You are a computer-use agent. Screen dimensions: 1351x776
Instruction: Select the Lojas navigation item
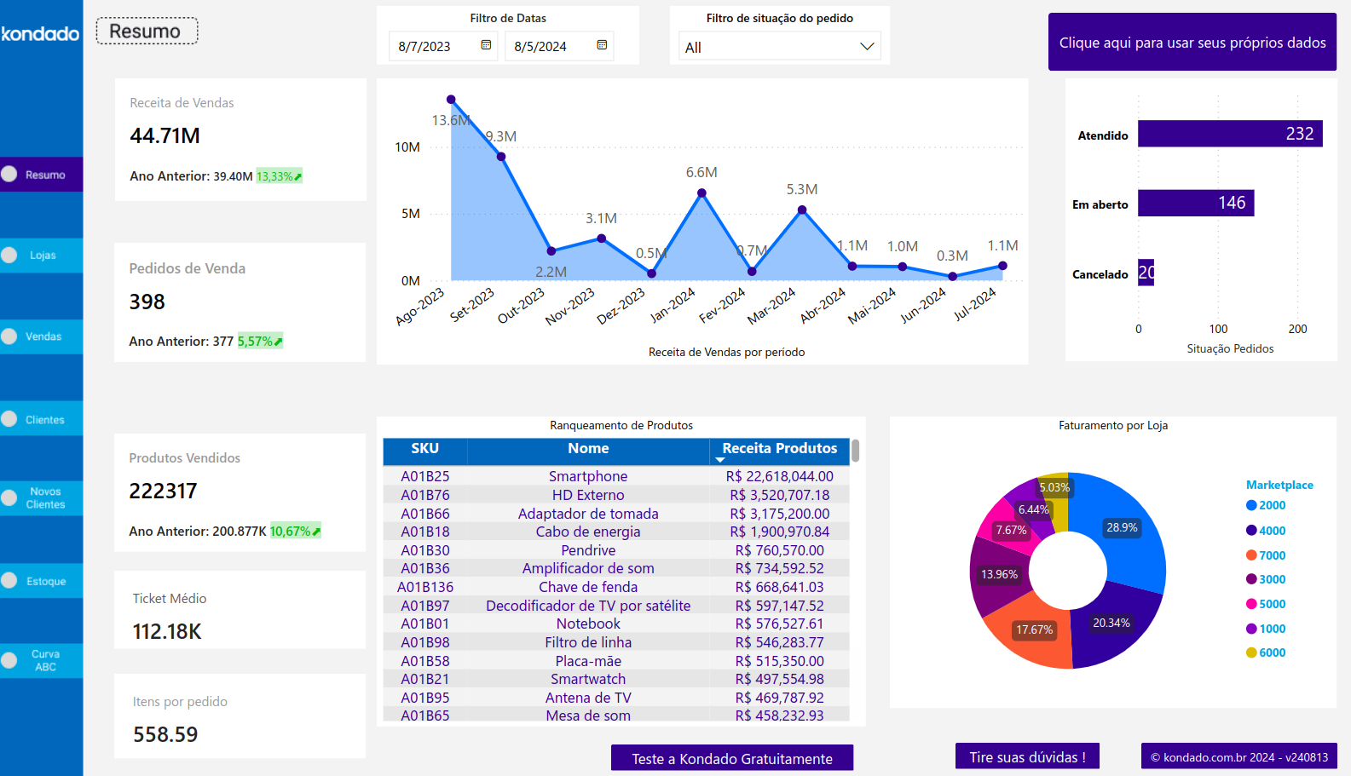click(x=42, y=256)
